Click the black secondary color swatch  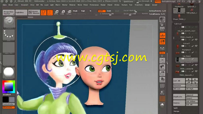coord(5,99)
